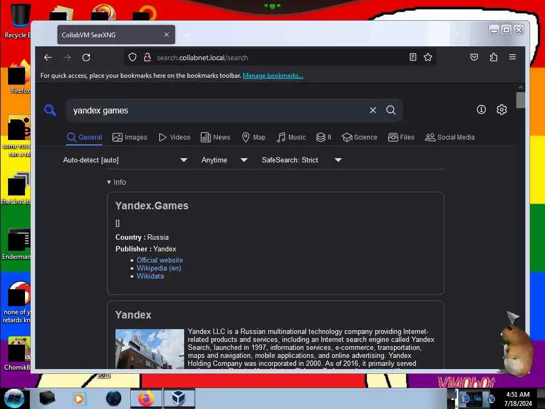This screenshot has height=409, width=545.
Task: Open the Wikipedia (en) link
Action: pos(159,268)
